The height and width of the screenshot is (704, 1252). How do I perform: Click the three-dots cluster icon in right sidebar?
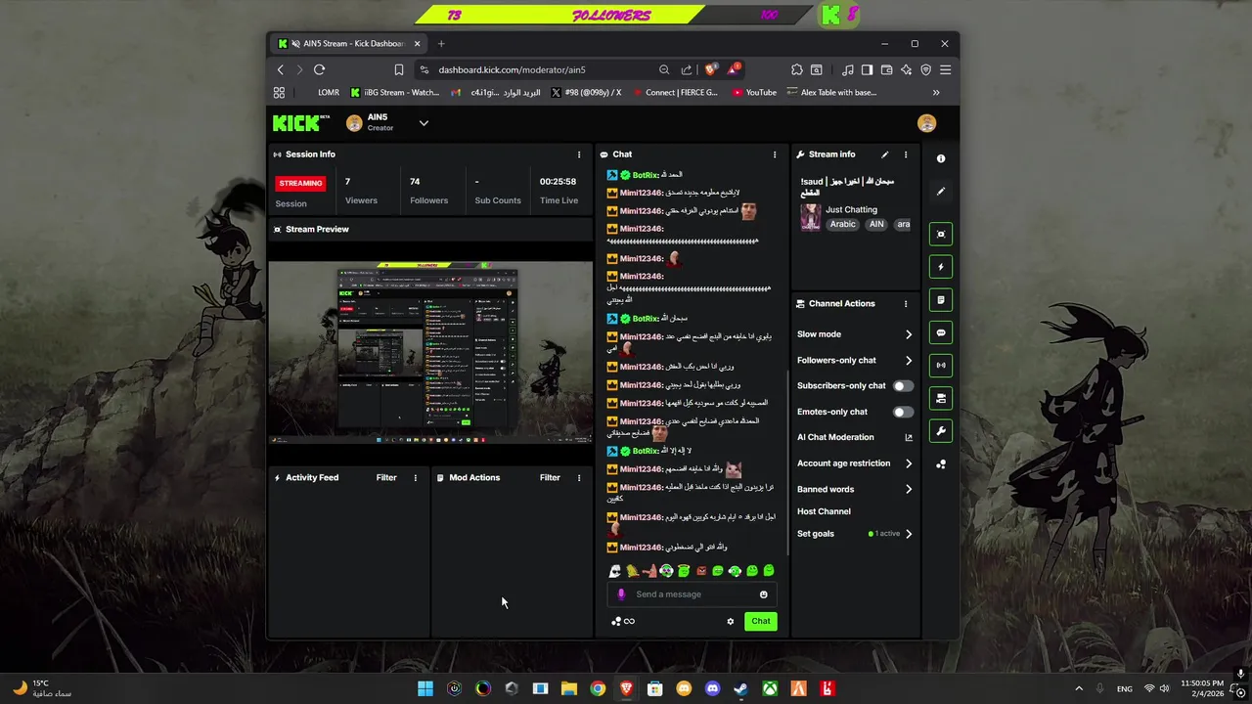pos(941,464)
